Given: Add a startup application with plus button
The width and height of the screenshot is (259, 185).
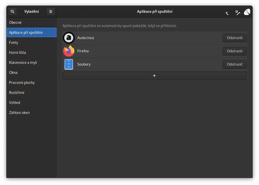Looking at the screenshot, I should tap(154, 76).
